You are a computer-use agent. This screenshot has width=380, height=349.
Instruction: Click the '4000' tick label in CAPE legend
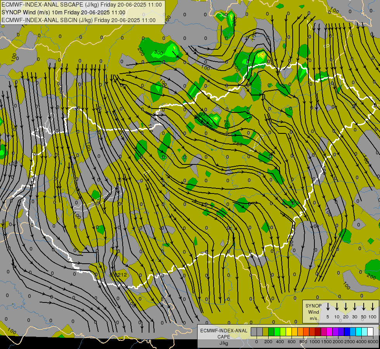[361, 342]
